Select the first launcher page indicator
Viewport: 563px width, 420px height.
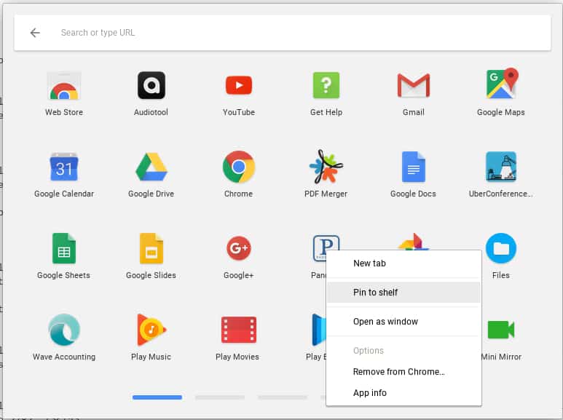tap(157, 397)
